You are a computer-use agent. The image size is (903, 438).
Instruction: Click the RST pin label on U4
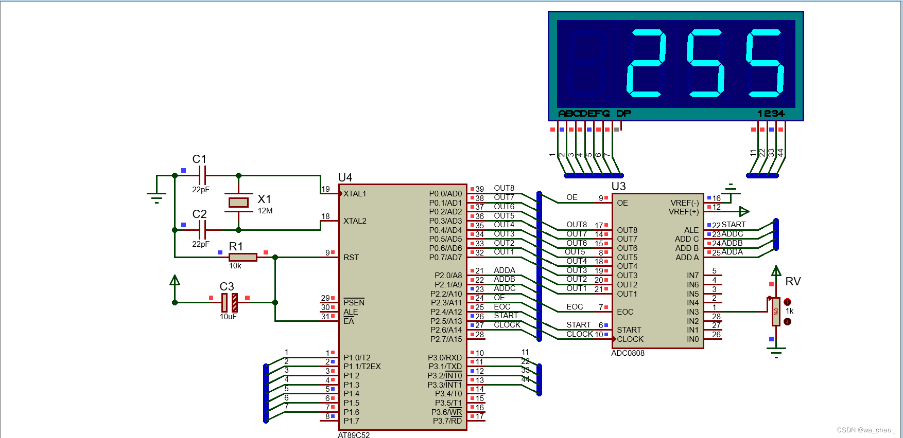[351, 258]
